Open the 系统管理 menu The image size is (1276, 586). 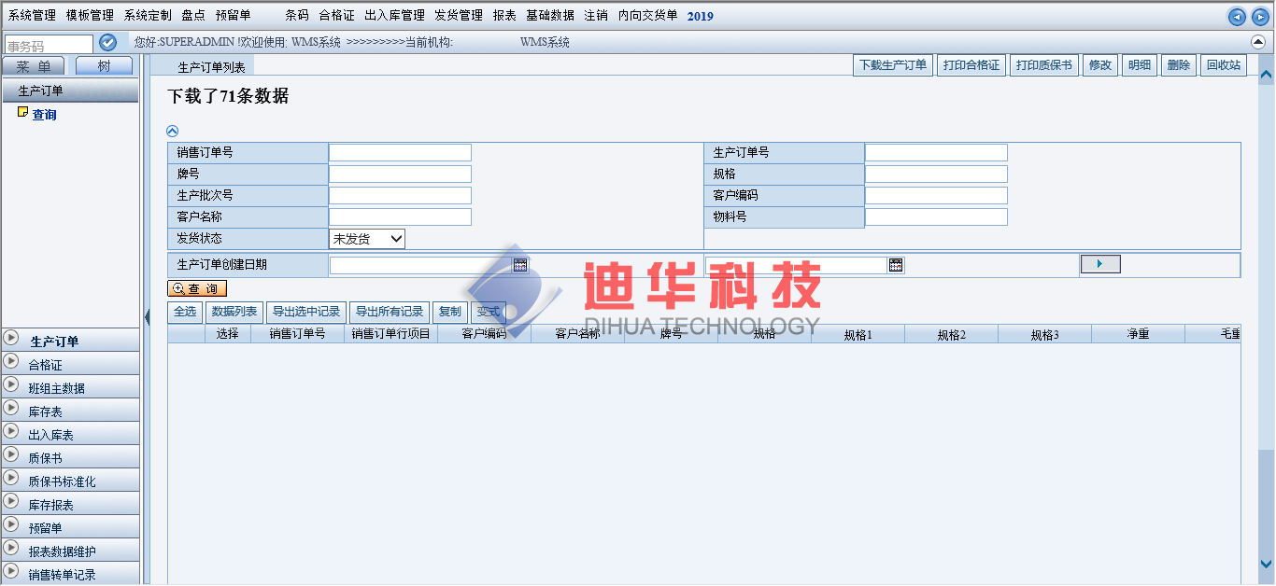click(x=33, y=16)
